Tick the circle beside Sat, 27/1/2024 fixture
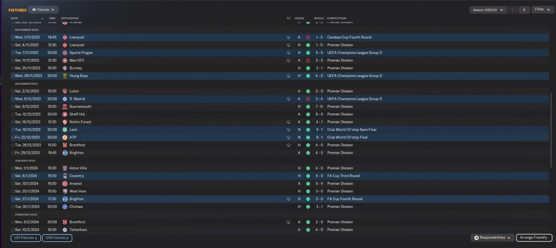 [x=13, y=199]
